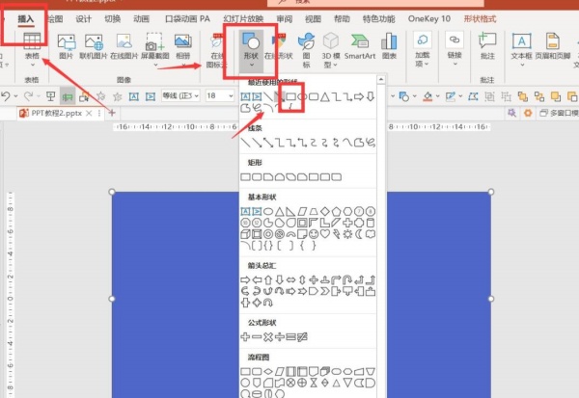This screenshot has width=579, height=398.
Task: Switch to the 形状格式 tab
Action: pyautogui.click(x=480, y=19)
